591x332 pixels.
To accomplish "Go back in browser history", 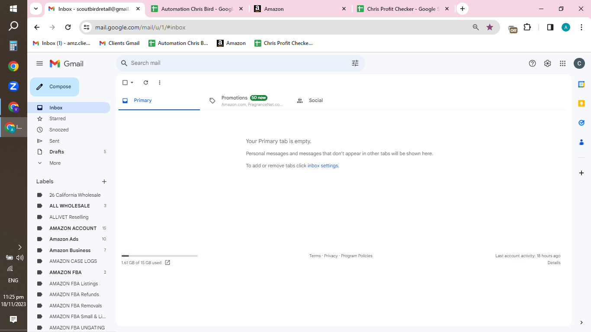I will click(x=37, y=27).
